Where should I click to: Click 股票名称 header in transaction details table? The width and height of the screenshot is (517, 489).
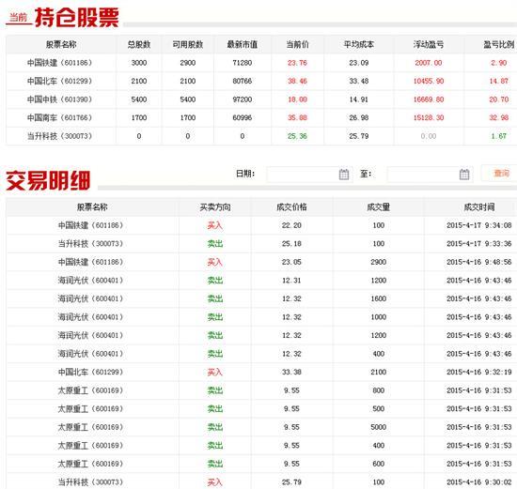tap(92, 207)
